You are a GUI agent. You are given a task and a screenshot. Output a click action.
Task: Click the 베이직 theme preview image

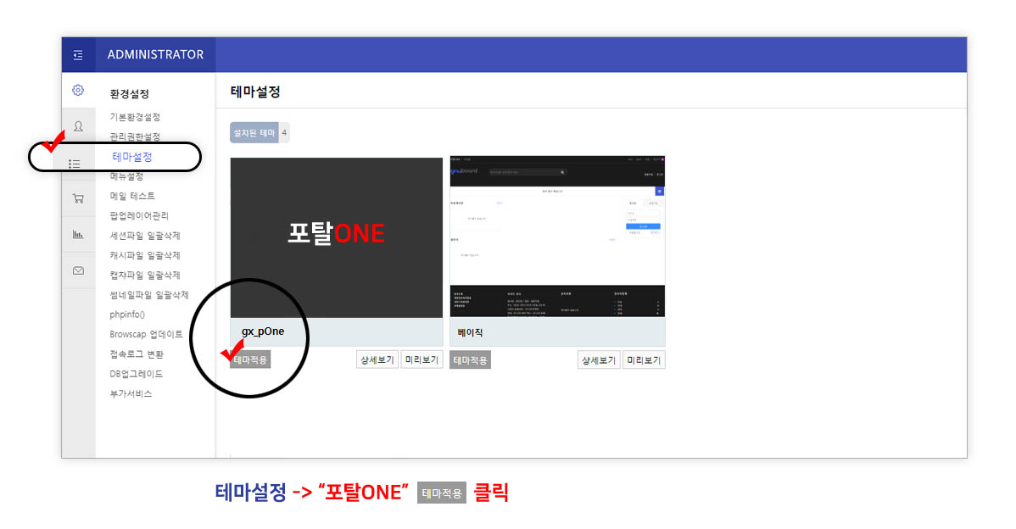(556, 237)
